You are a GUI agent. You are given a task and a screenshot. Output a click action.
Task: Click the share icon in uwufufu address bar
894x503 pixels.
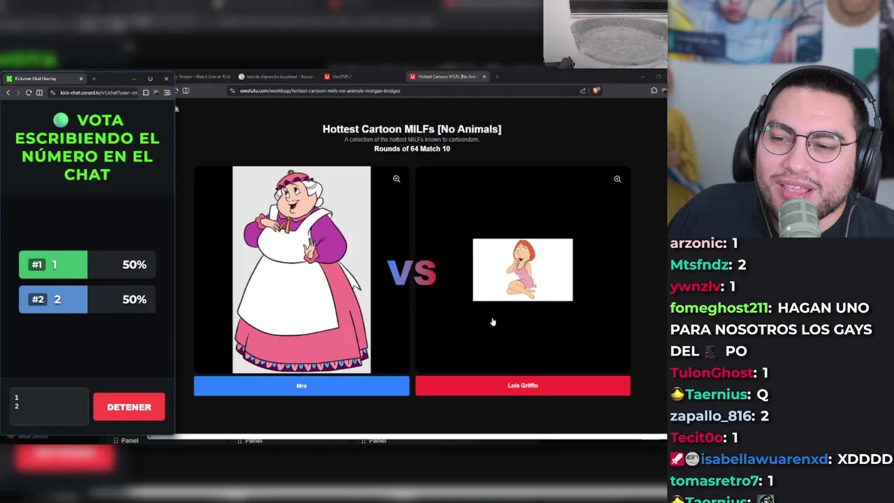[x=582, y=90]
